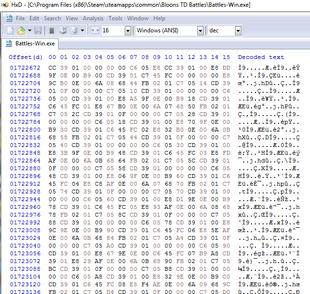Image resolution: width=310 pixels, height=294 pixels.
Task: Expand the Open file recent list arrow
Action: coord(30,30)
